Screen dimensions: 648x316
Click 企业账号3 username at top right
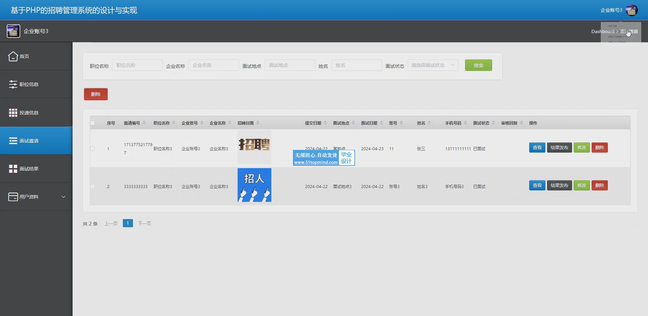pyautogui.click(x=611, y=10)
